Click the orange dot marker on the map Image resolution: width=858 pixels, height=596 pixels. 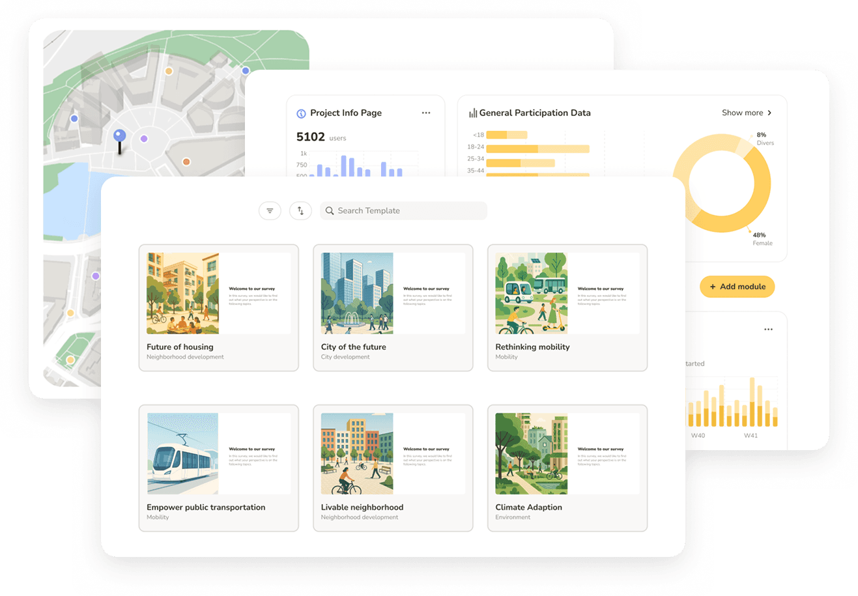tap(186, 161)
